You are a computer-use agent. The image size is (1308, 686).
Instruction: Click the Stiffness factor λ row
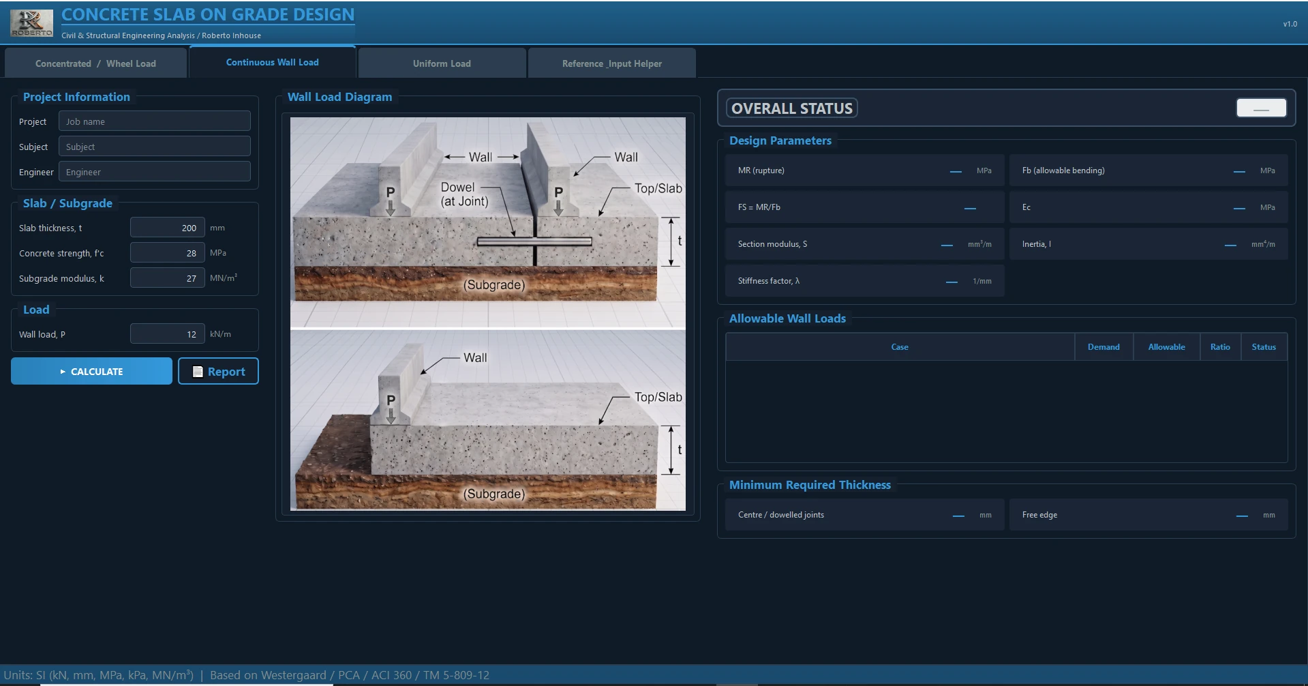(865, 281)
